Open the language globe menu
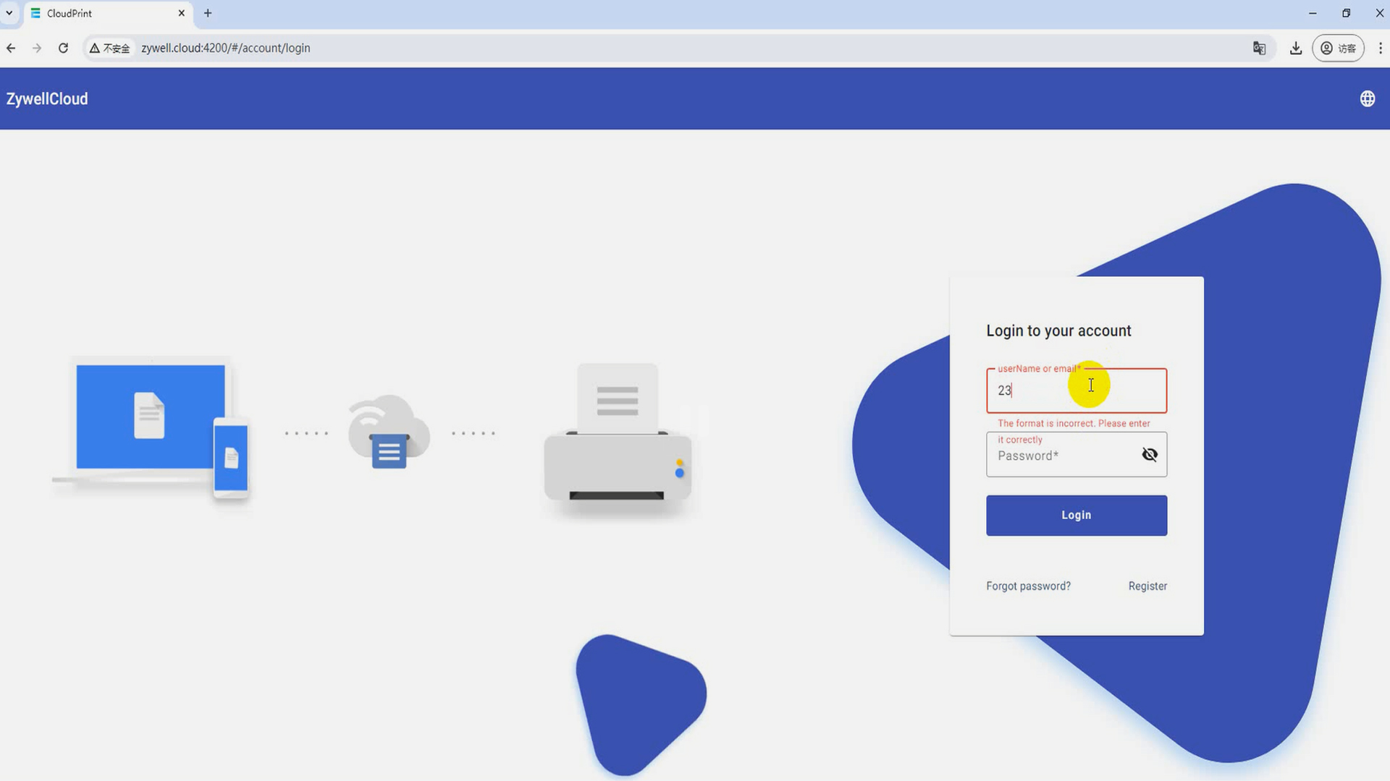The width and height of the screenshot is (1390, 781). (1367, 99)
